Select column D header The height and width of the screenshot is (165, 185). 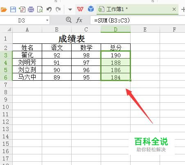(x=115, y=29)
